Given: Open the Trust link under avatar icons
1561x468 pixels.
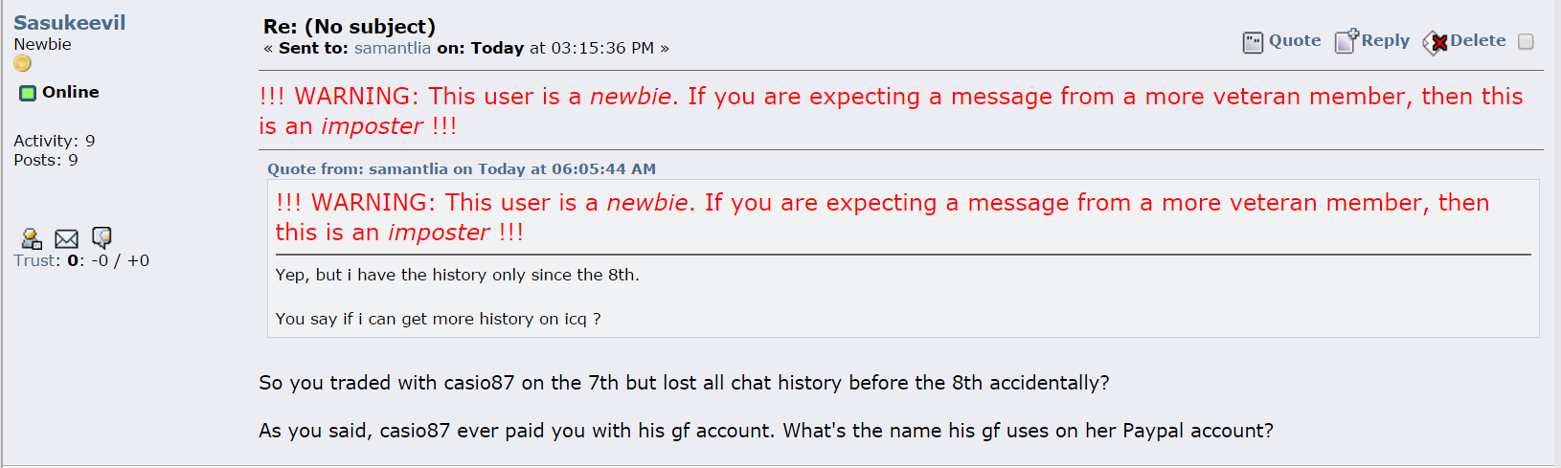Looking at the screenshot, I should pyautogui.click(x=36, y=260).
